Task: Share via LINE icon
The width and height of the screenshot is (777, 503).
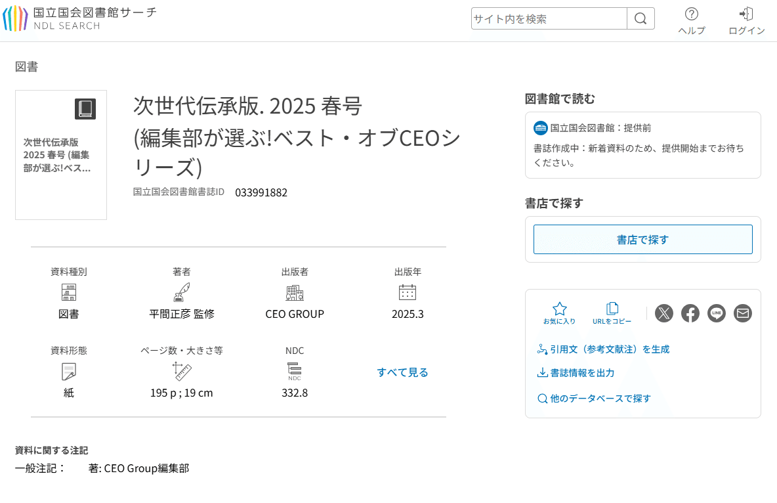Action: [717, 313]
